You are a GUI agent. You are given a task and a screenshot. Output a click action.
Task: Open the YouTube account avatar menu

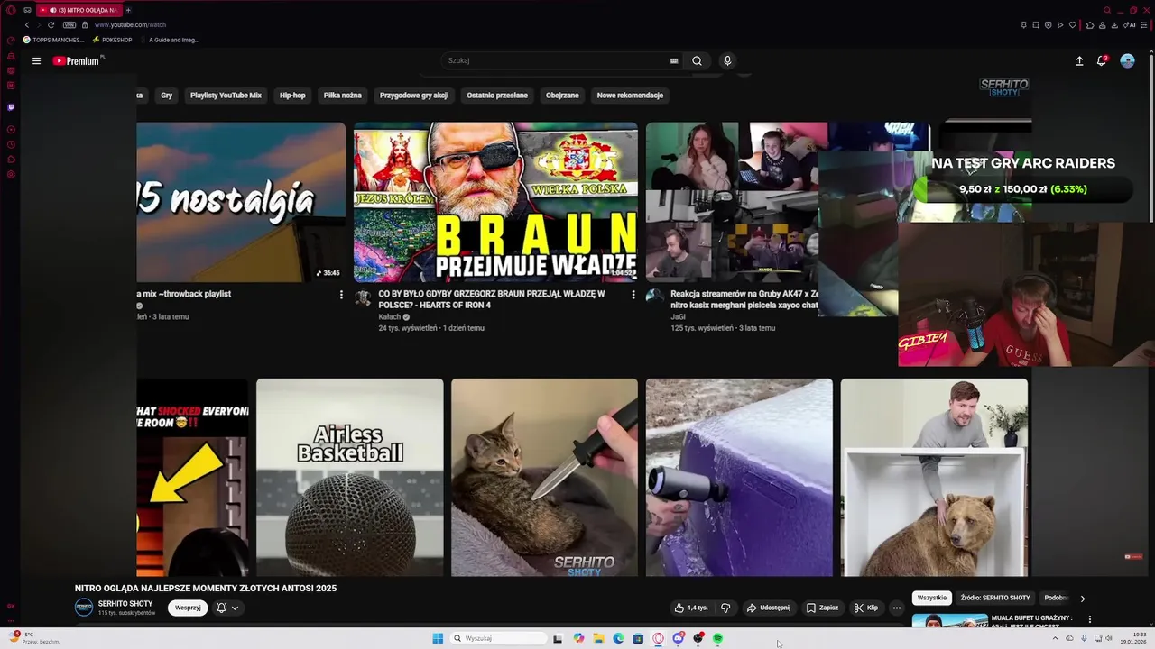tap(1127, 61)
